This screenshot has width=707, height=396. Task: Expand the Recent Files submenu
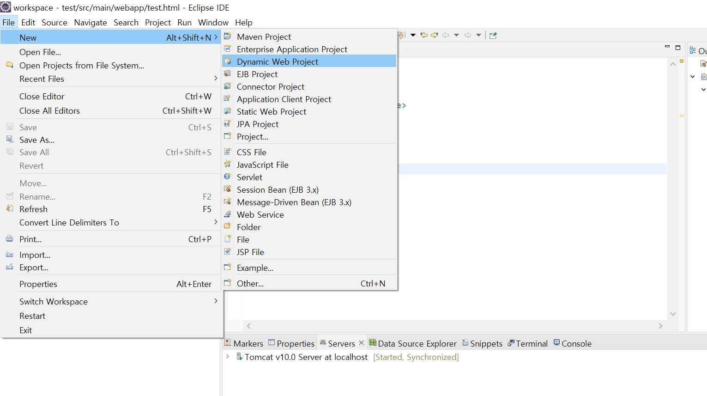(216, 79)
